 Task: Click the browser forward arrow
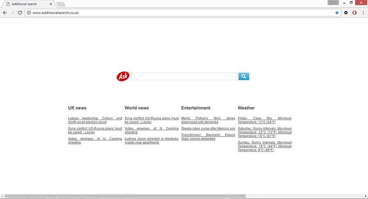tap(12, 13)
